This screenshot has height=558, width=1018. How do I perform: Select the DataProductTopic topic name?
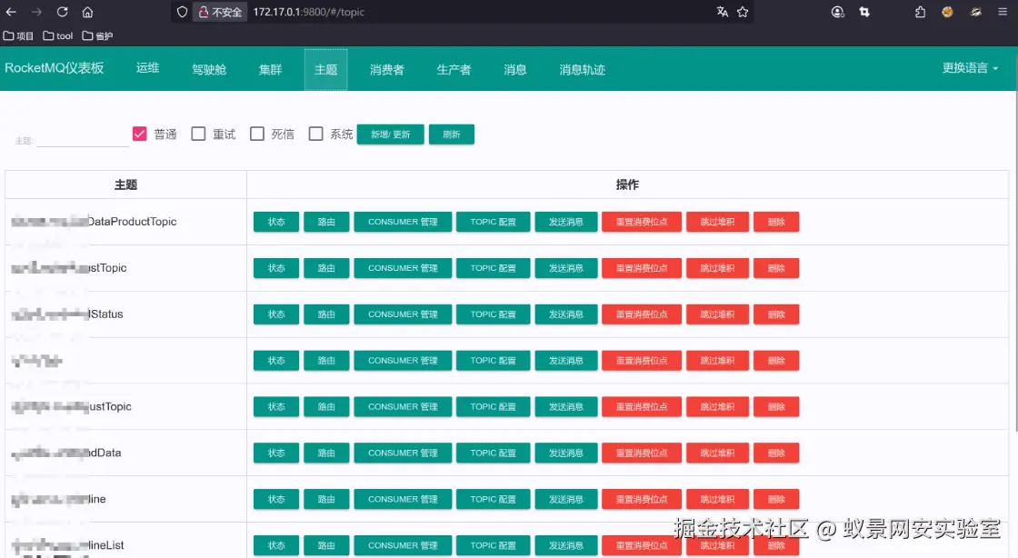click(x=95, y=221)
